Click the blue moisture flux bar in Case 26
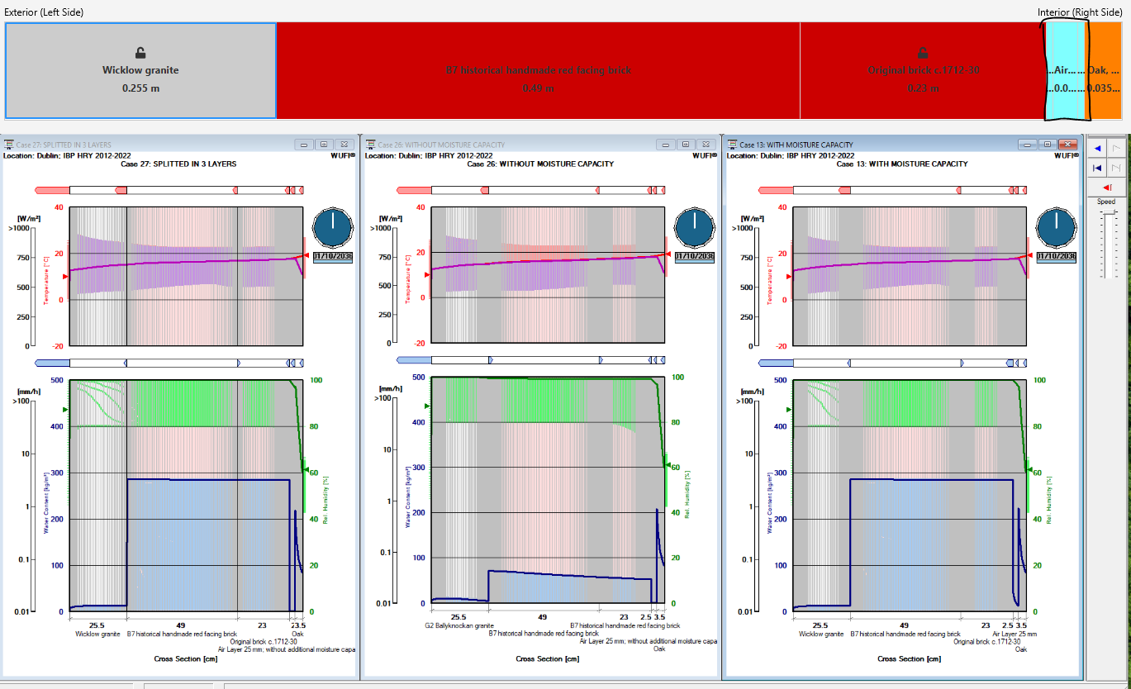1131x689 pixels. (x=531, y=359)
